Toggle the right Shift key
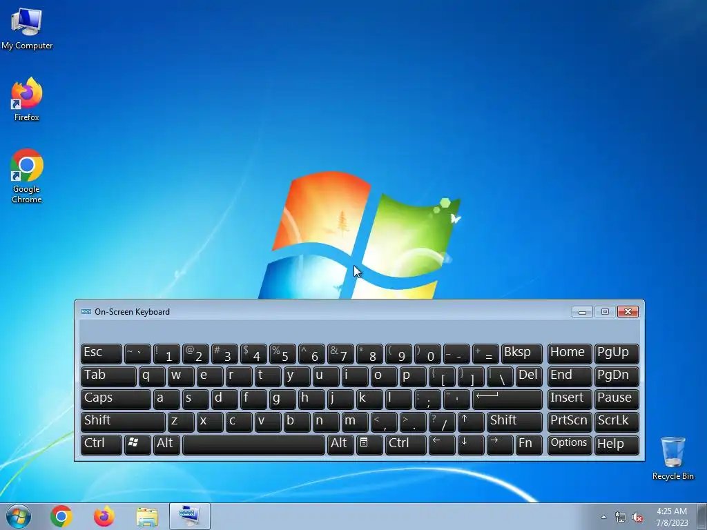 [x=514, y=422]
